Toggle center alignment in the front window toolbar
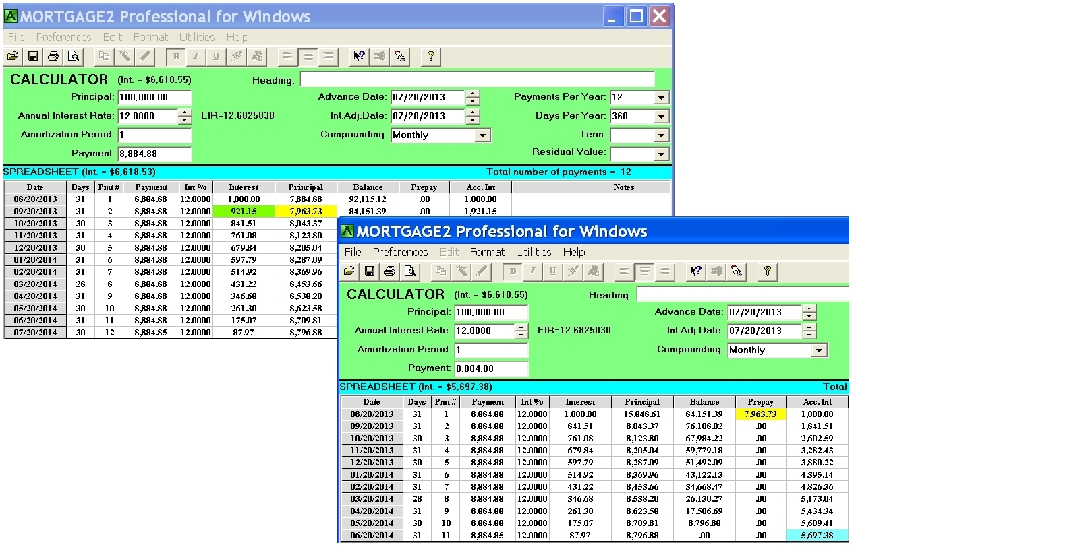Screen dimensions: 1086x551 click(x=645, y=271)
